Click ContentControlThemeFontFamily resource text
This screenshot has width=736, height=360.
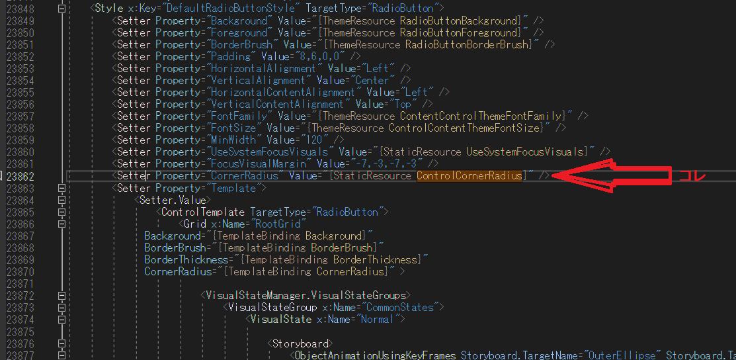tap(481, 116)
